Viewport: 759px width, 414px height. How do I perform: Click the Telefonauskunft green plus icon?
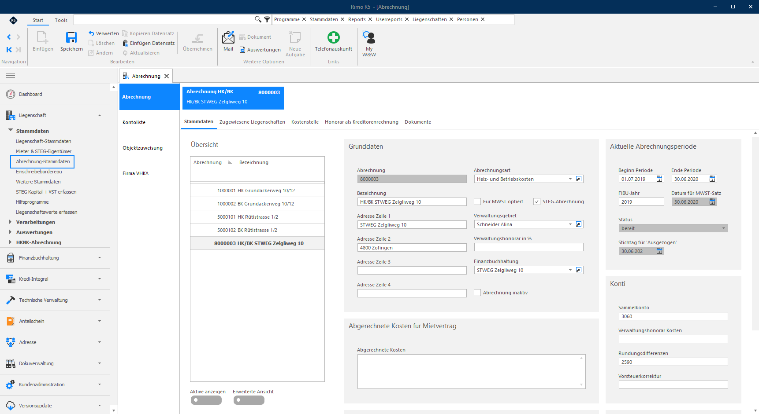point(334,37)
